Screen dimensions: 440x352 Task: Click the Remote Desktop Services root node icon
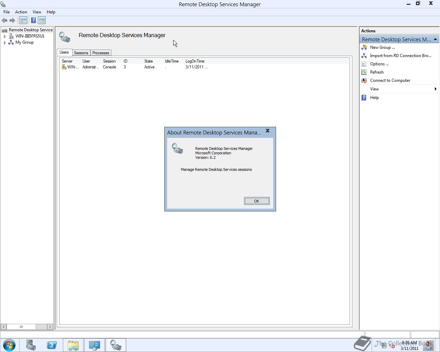(4, 30)
